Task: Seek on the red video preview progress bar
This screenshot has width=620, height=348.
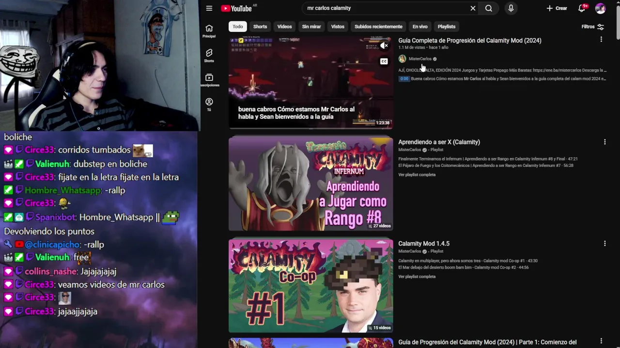Action: 311,128
